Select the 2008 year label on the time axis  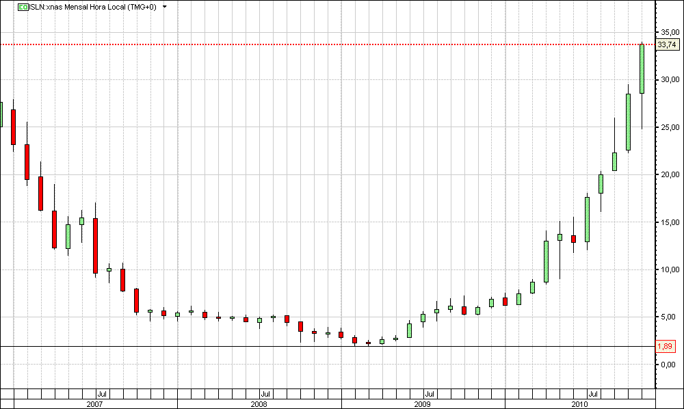coord(259,404)
